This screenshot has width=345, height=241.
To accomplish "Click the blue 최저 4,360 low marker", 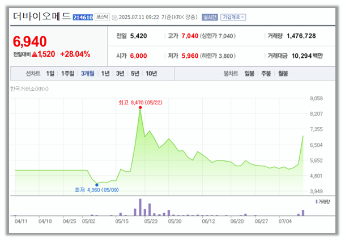I will pyautogui.click(x=97, y=185).
